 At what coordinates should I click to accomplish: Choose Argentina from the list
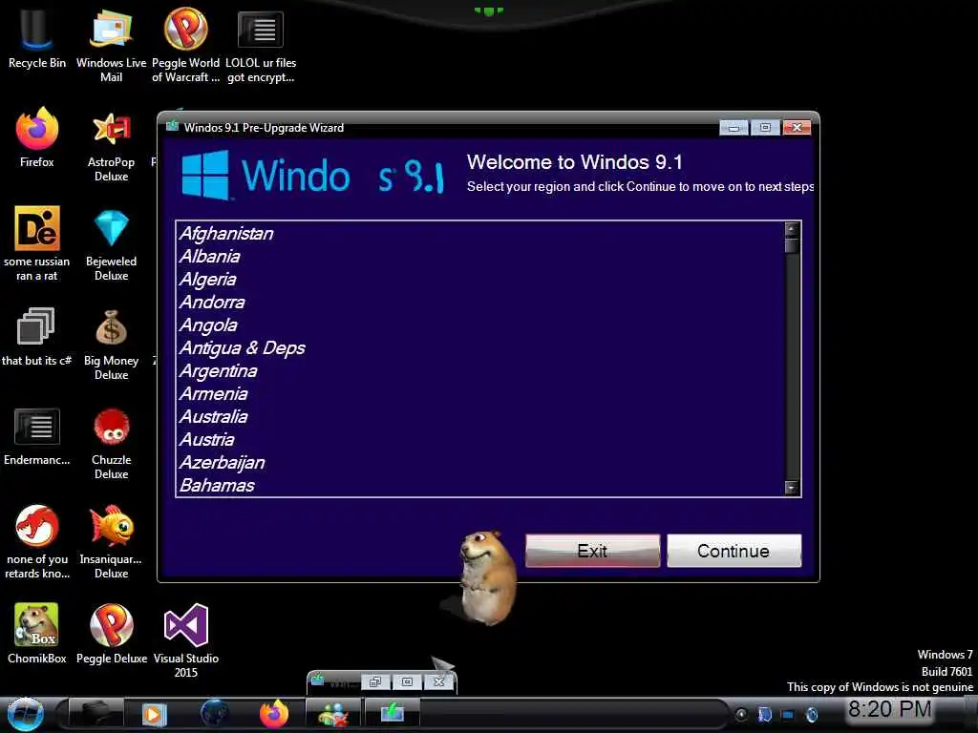pyautogui.click(x=479, y=371)
